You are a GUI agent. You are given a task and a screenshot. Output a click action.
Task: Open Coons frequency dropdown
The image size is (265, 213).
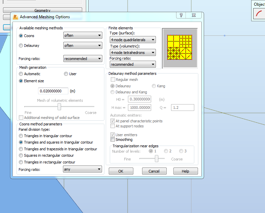point(83,35)
